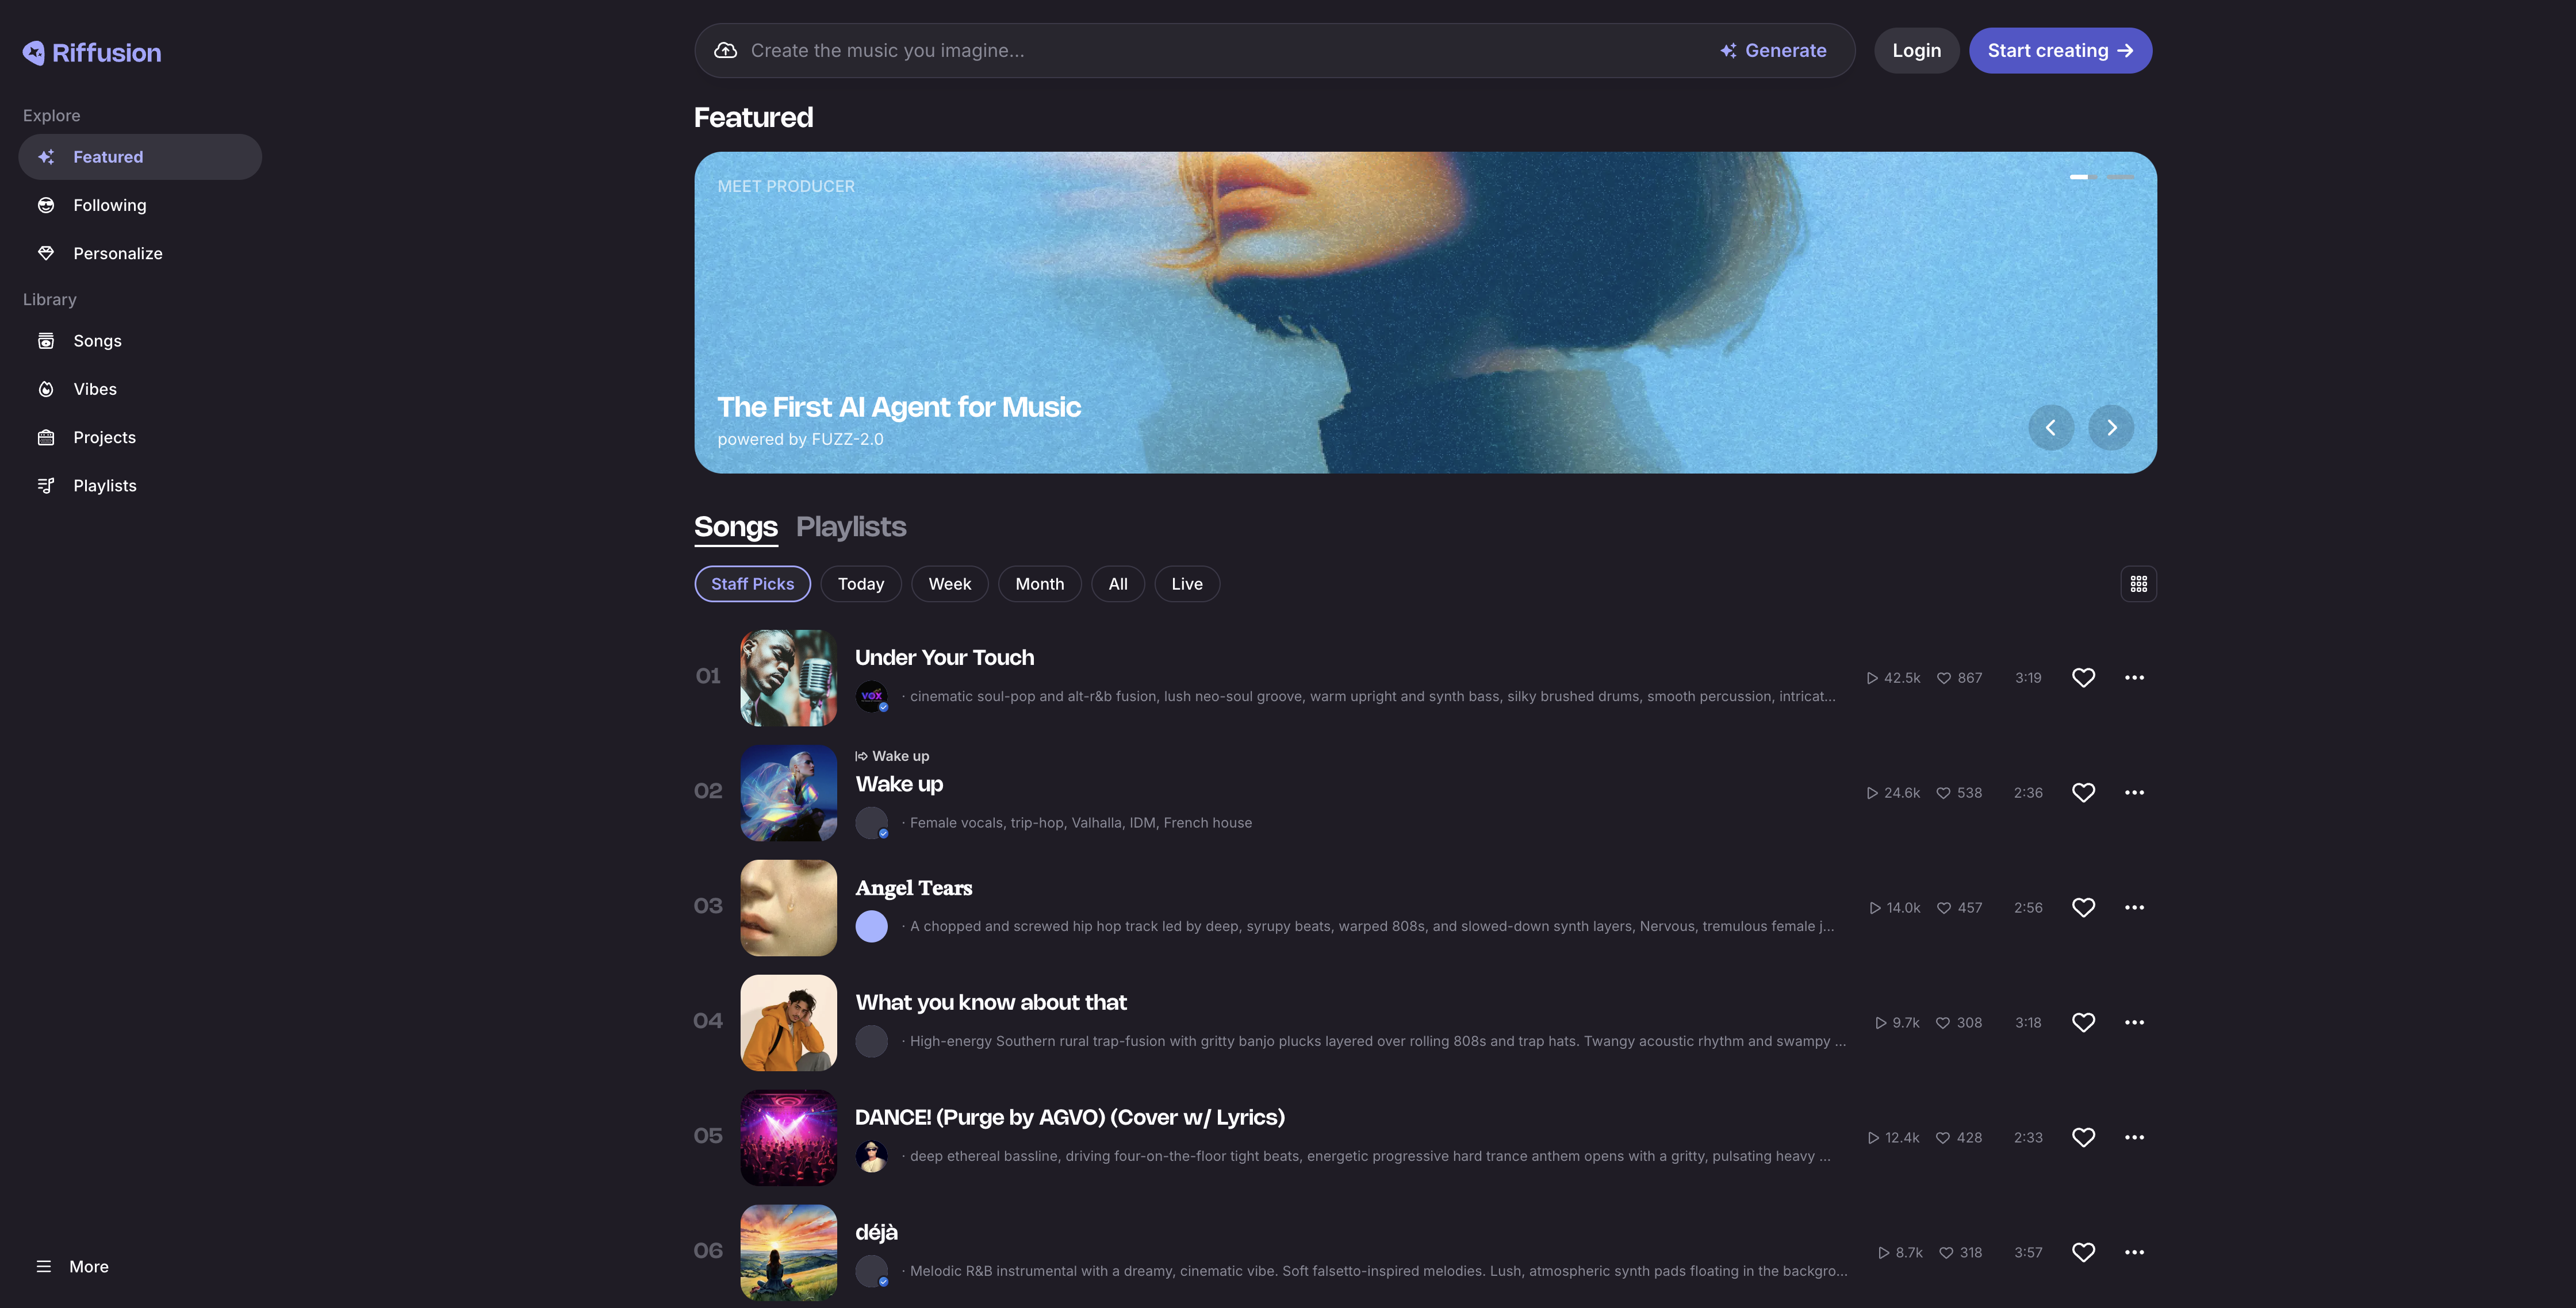Open more options for Wake up
This screenshot has width=2576, height=1308.
[x=2134, y=793]
